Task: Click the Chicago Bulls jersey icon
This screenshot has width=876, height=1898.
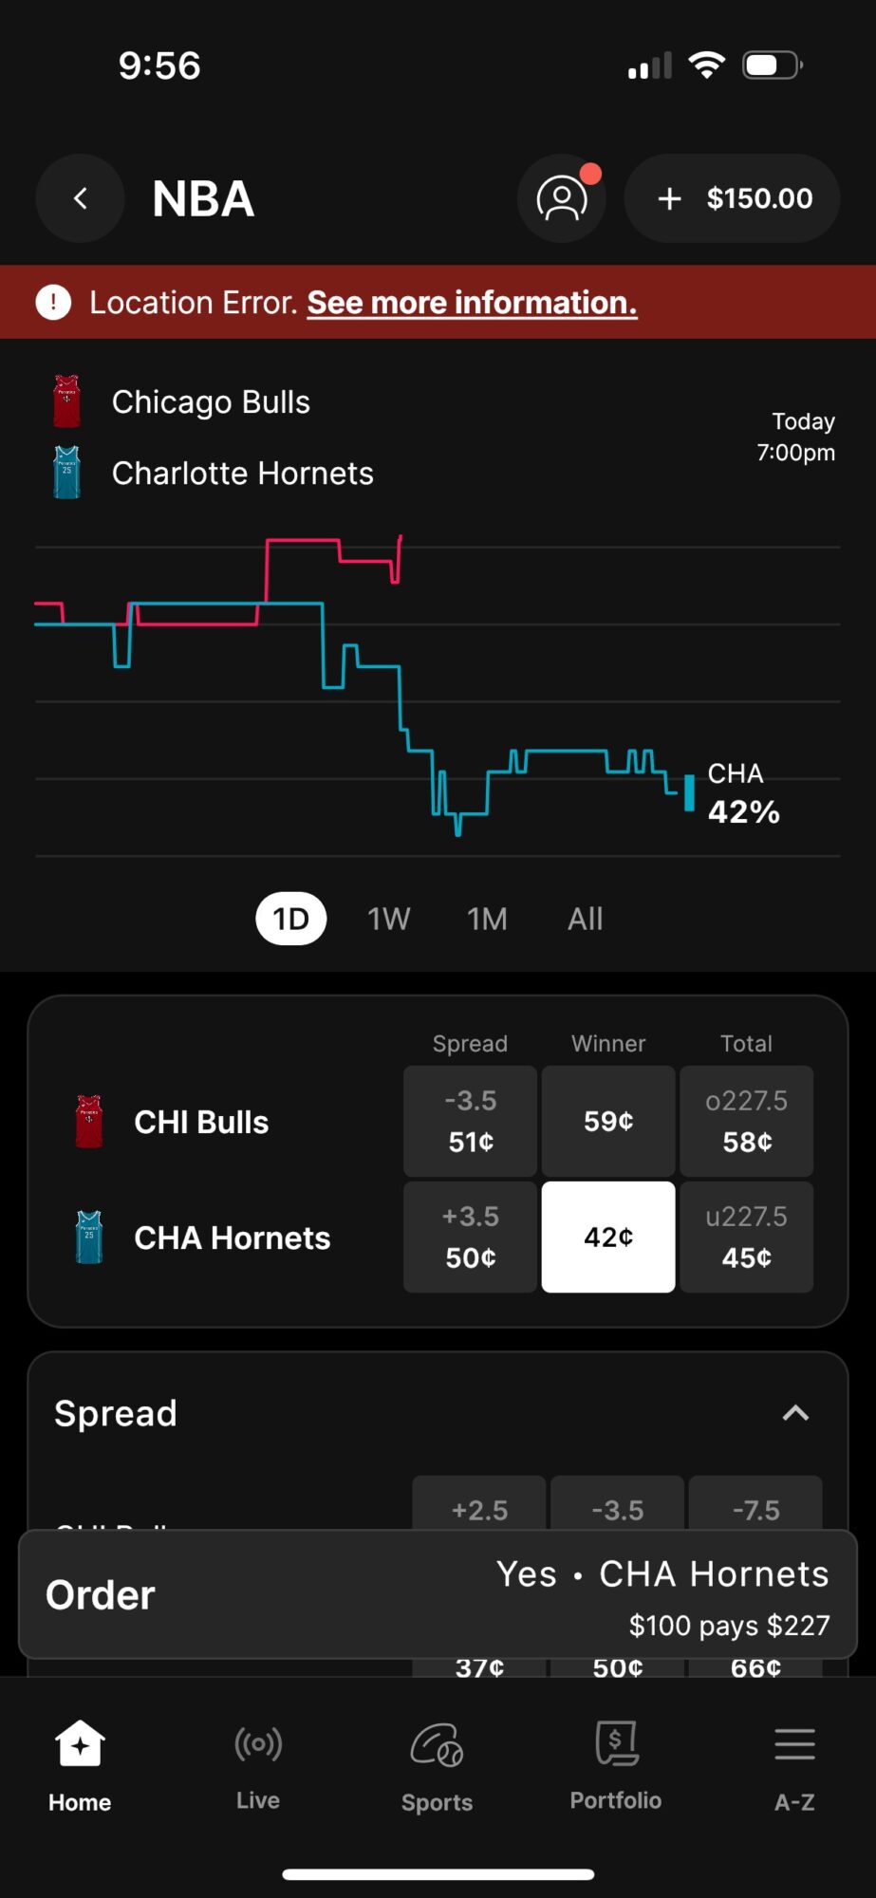Action: [x=66, y=400]
